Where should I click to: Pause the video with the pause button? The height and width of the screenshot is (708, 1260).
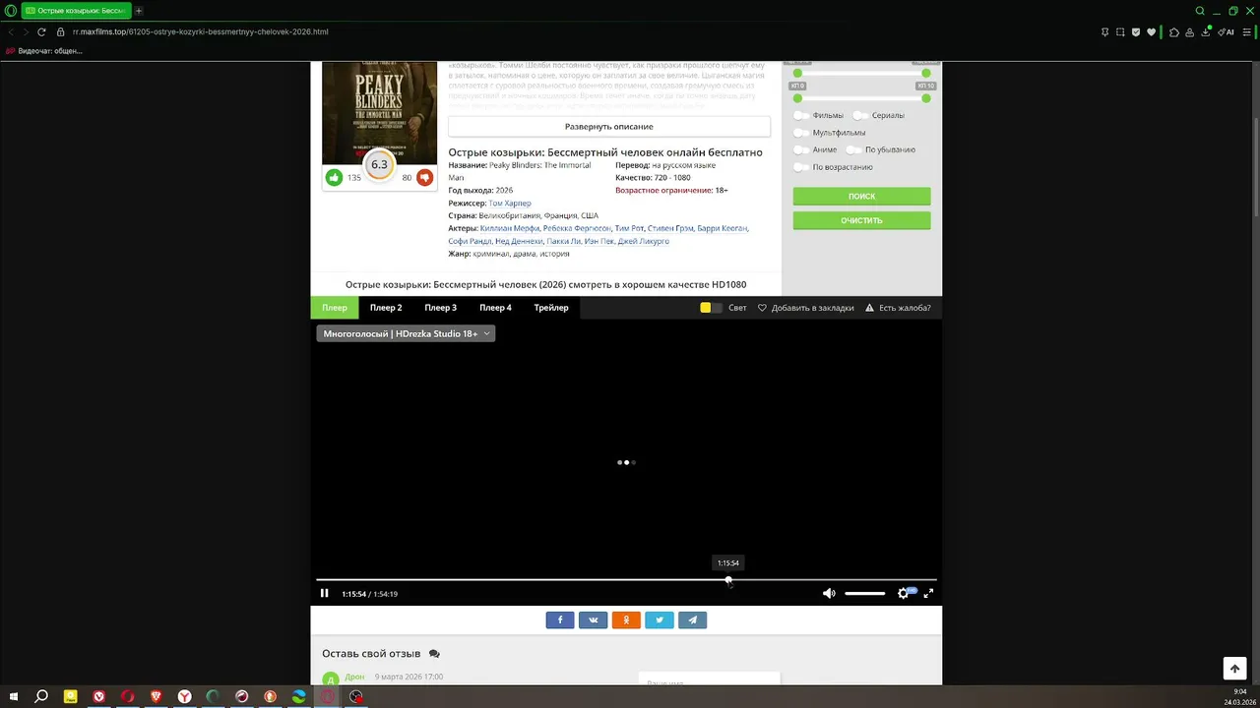coord(324,593)
